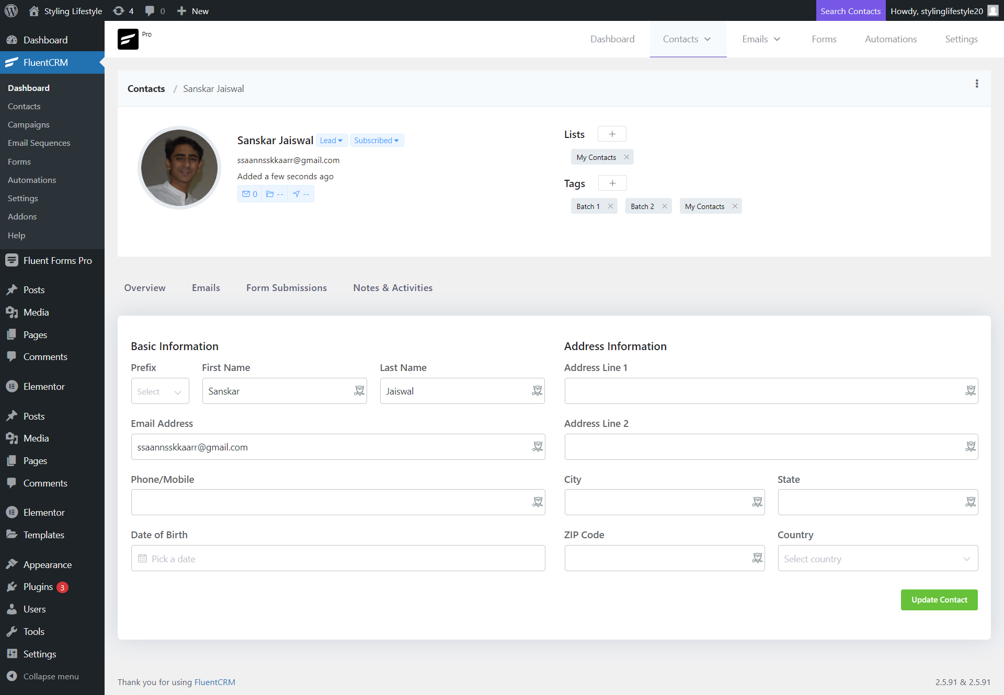Open Fluent Forms Pro sidebar item
This screenshot has height=695, width=1004.
52,260
